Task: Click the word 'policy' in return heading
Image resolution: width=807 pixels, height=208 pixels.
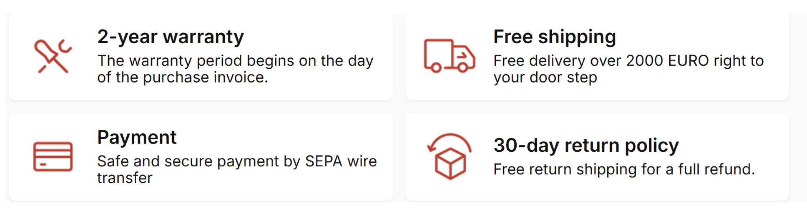Action: click(651, 146)
